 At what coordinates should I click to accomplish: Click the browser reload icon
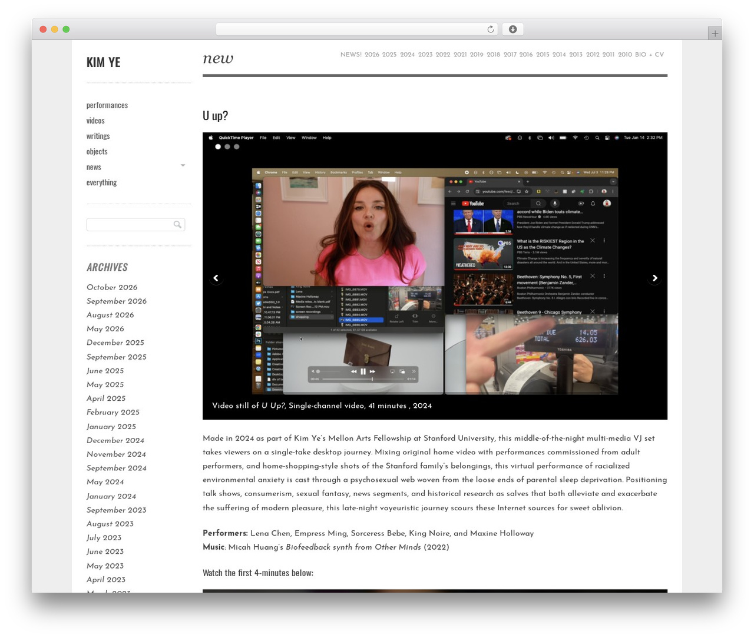coord(490,29)
